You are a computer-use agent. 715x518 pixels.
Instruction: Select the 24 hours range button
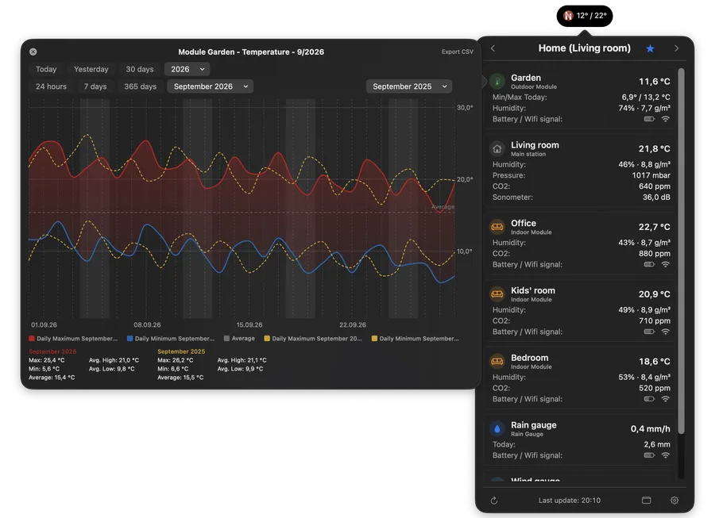tap(51, 86)
